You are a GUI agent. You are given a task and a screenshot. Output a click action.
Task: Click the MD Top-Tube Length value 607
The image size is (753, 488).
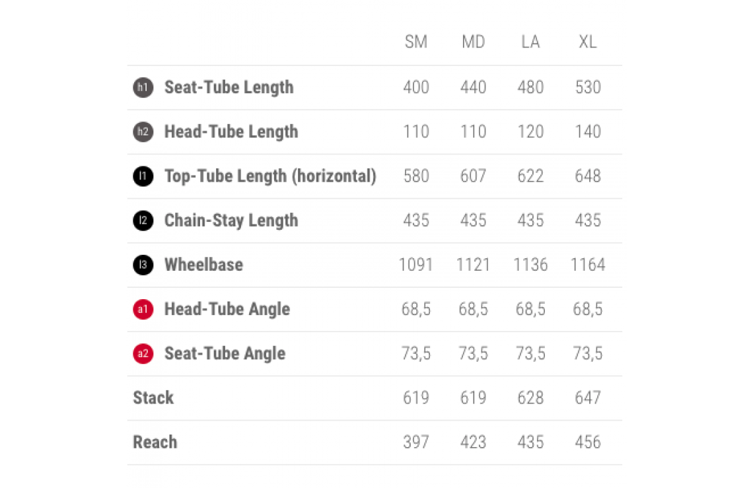point(473,176)
